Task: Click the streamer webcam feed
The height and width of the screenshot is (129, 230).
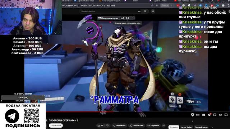Action: tap(31, 18)
